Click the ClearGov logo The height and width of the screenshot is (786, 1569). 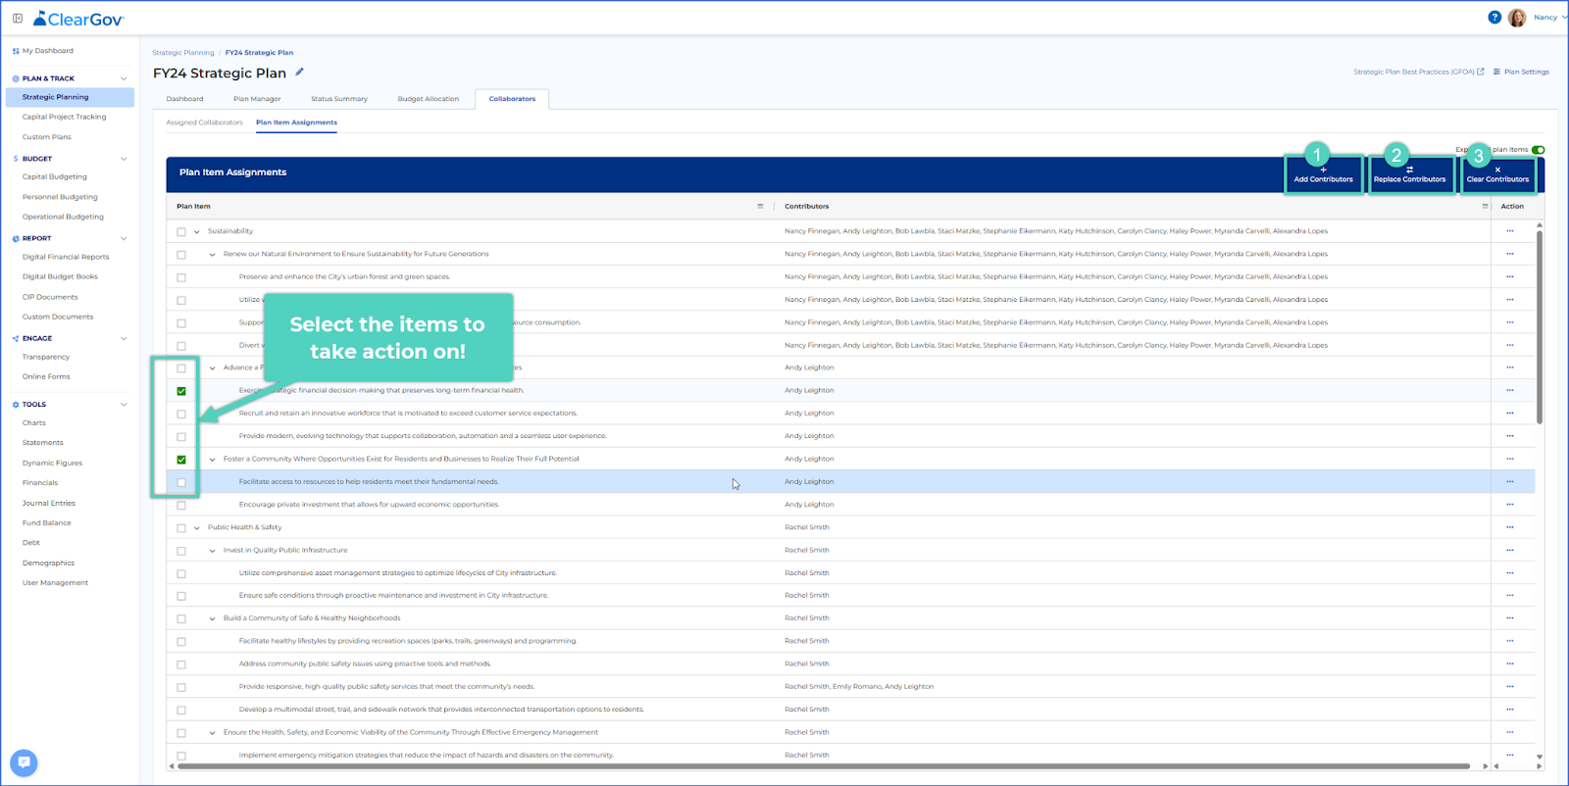pyautogui.click(x=78, y=19)
